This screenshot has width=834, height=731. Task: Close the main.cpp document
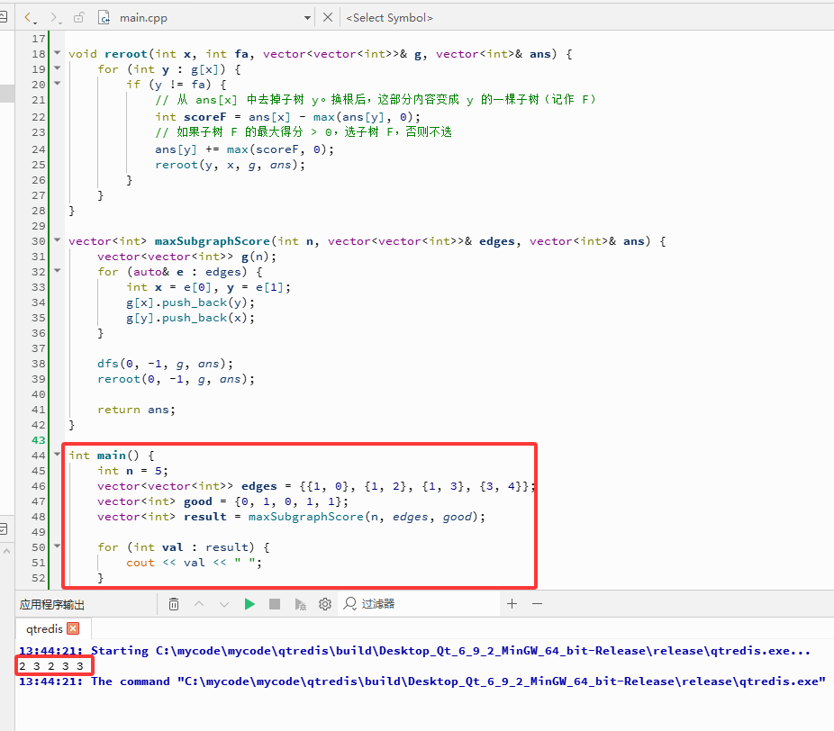pos(328,17)
